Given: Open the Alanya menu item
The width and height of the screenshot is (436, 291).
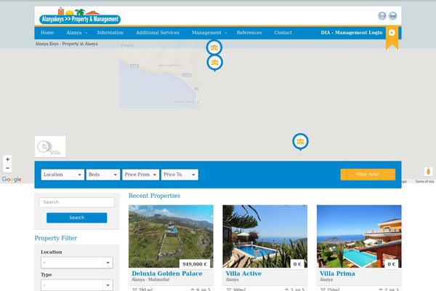Looking at the screenshot, I should click(x=73, y=33).
